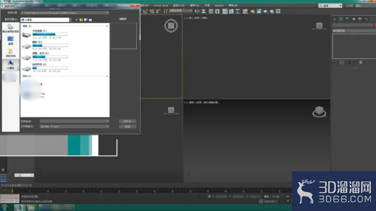Screen dimensions: 376x211
Task: Click the ViewCube in top-right viewport
Action: coord(319,26)
